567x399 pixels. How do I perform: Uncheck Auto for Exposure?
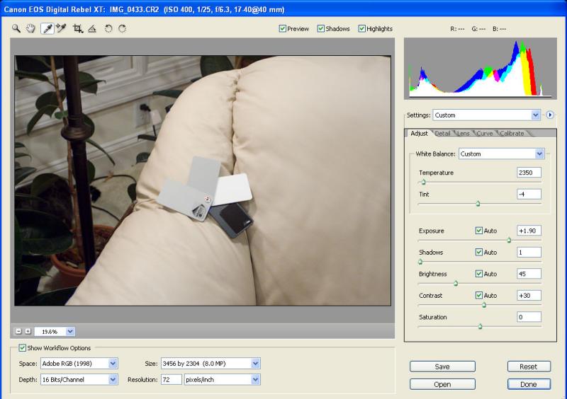pyautogui.click(x=479, y=231)
